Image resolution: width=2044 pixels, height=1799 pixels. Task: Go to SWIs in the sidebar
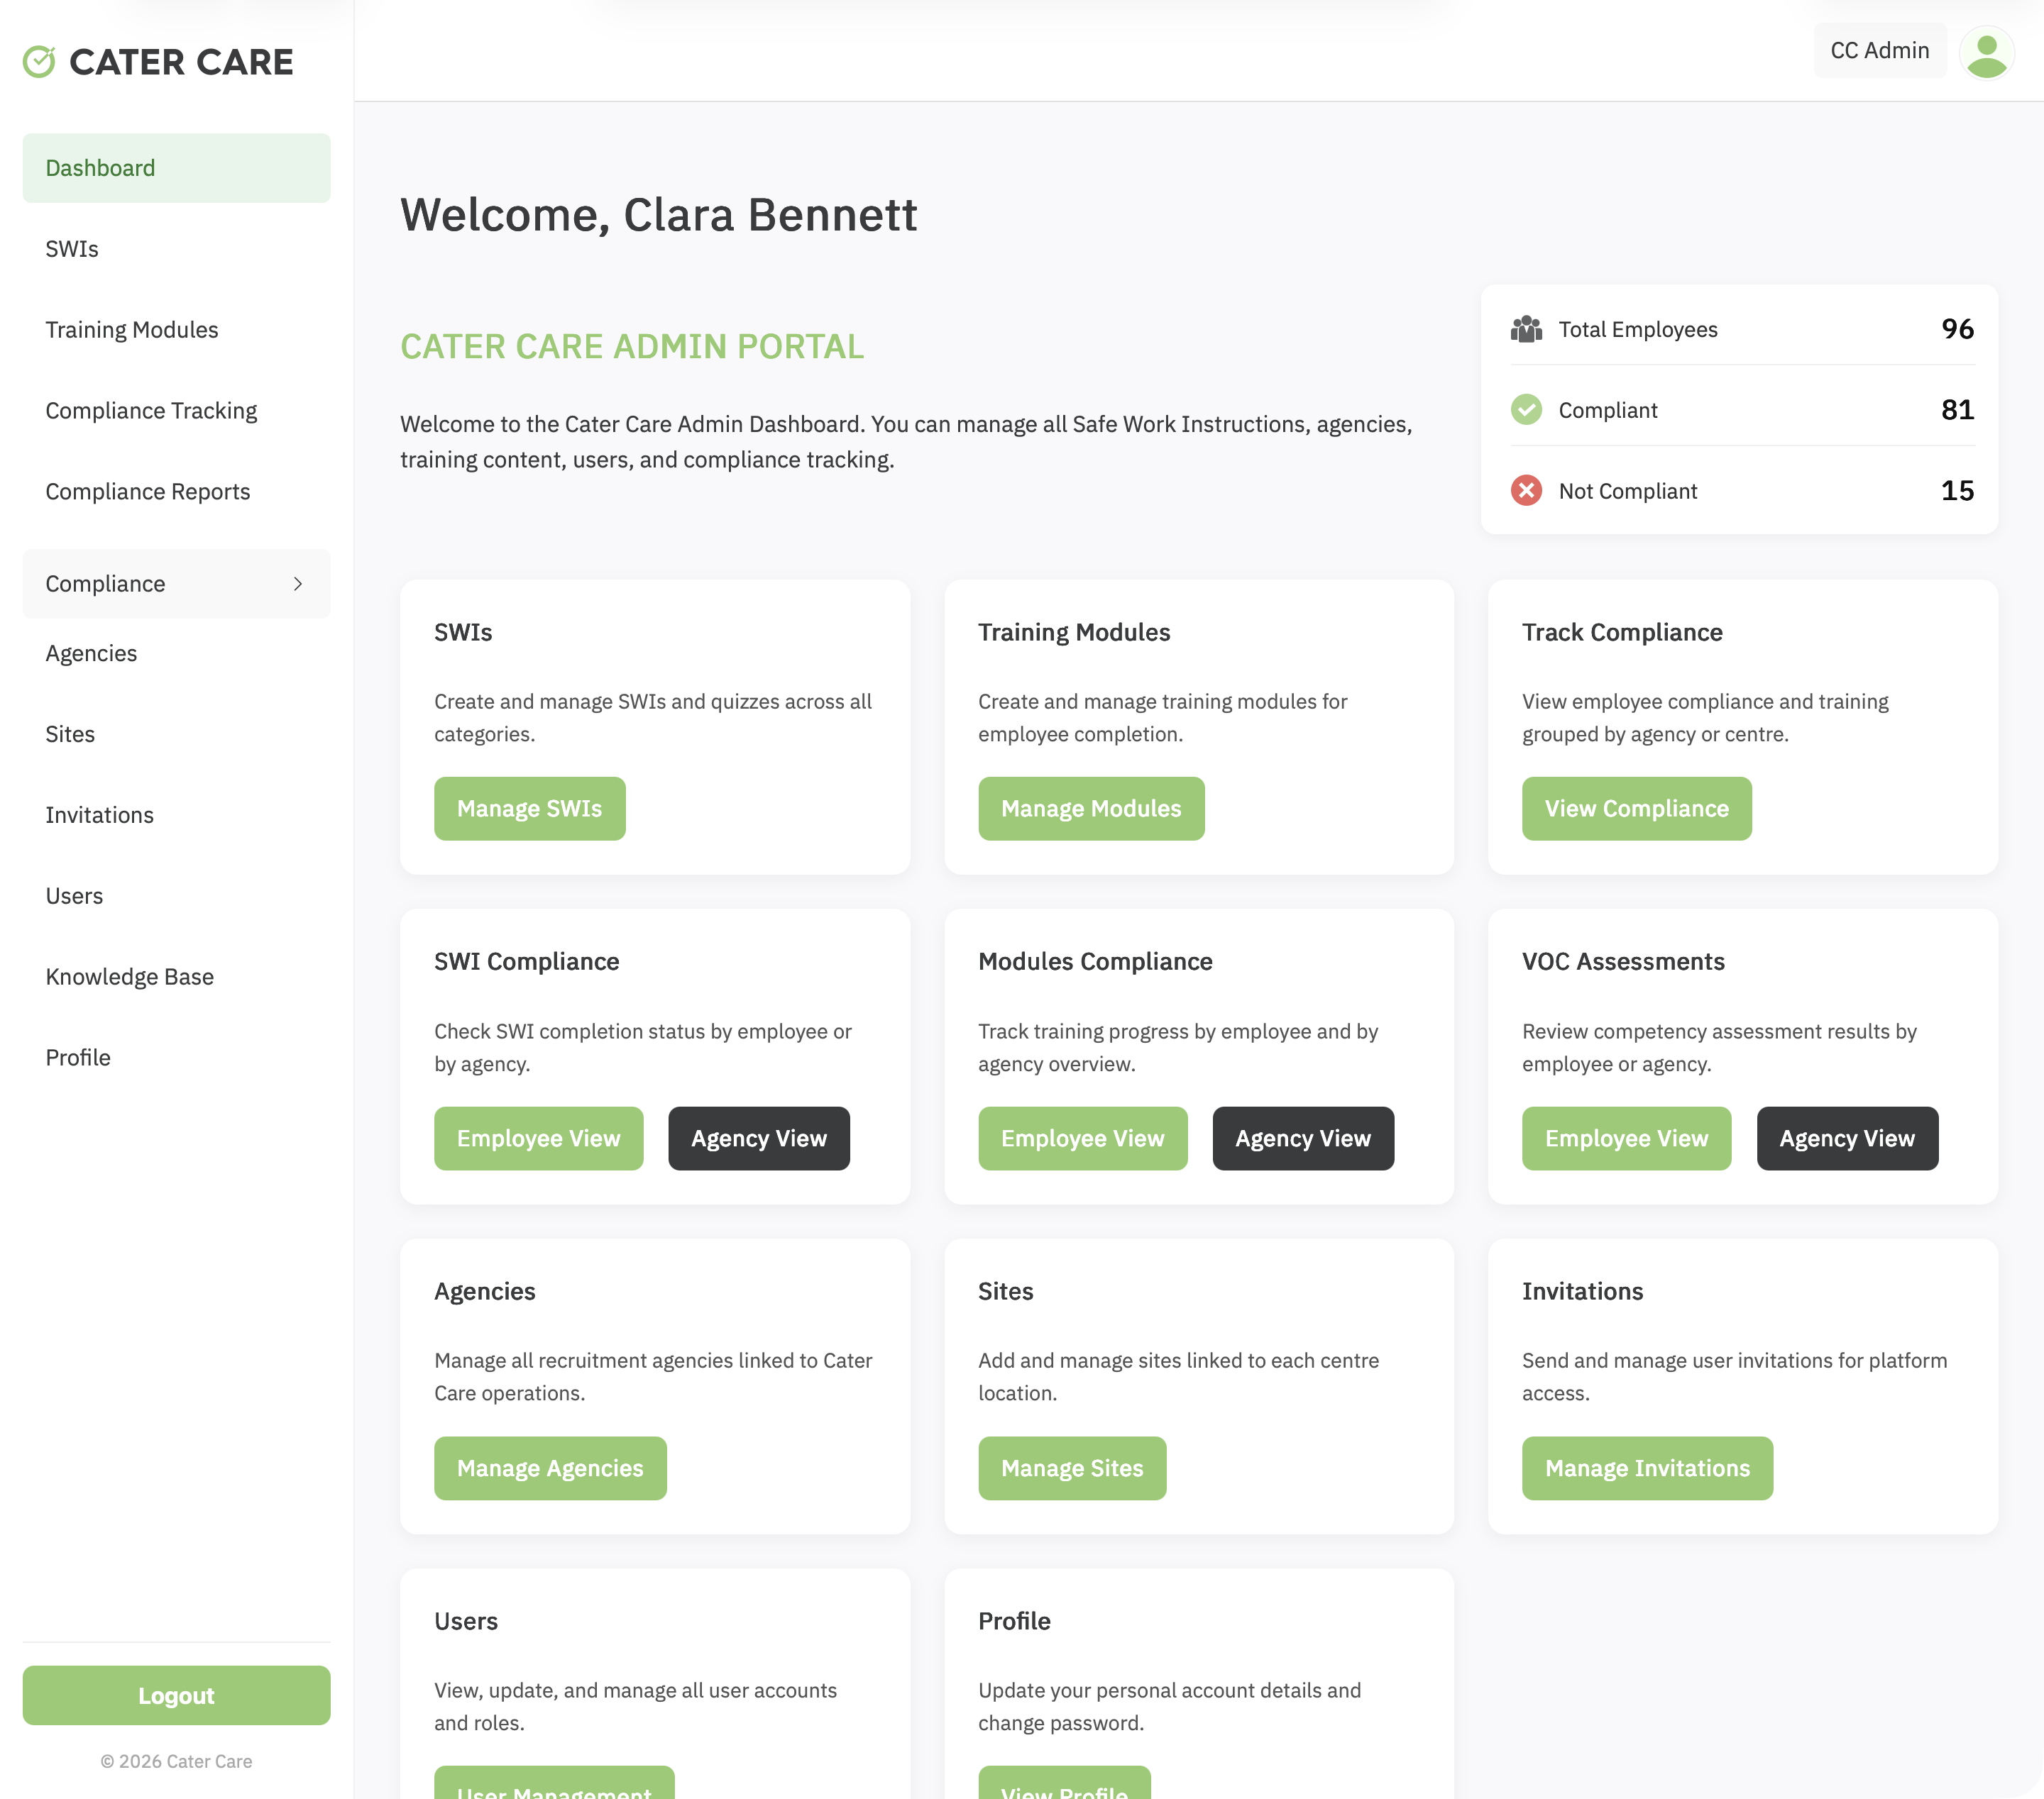point(176,249)
